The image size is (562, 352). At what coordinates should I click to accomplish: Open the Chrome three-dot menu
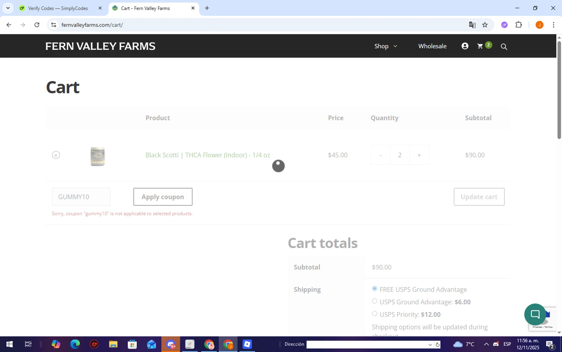(553, 25)
